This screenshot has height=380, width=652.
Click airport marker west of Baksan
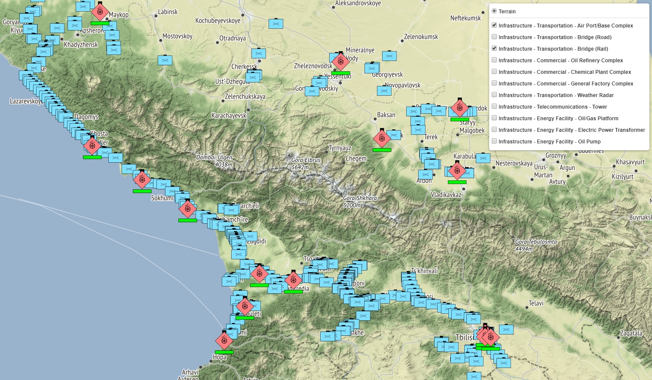coord(382,138)
